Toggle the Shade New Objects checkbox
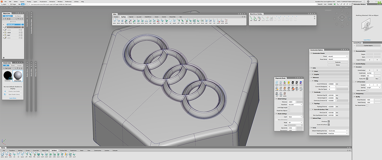The height and width of the screenshot is (160, 382). point(289,111)
